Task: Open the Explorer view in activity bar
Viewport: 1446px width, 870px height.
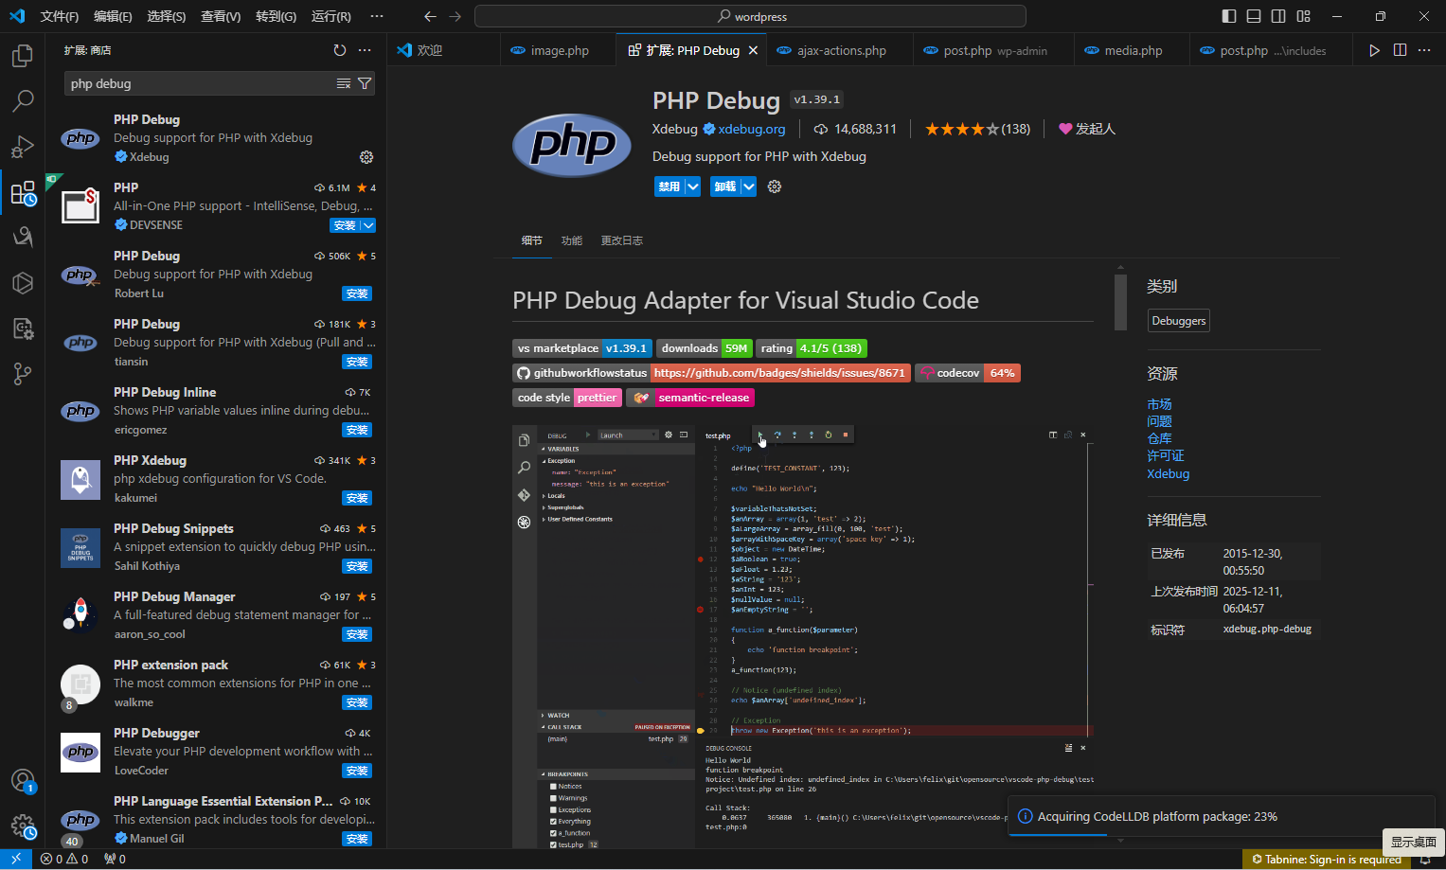Action: tap(23, 56)
